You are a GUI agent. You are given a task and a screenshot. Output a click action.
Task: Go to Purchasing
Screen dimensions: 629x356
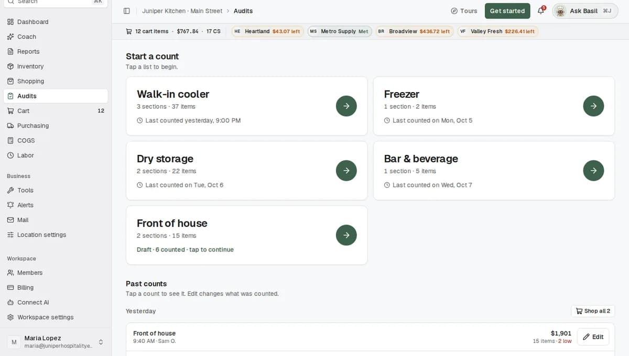[56, 126]
